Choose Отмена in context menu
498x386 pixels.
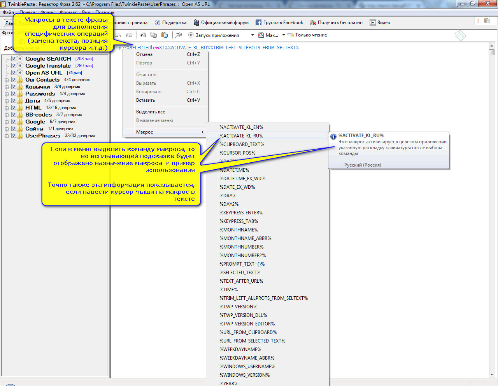tap(165, 54)
